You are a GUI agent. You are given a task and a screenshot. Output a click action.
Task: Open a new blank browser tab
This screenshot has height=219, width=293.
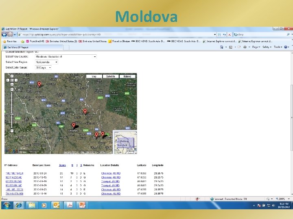66,47
